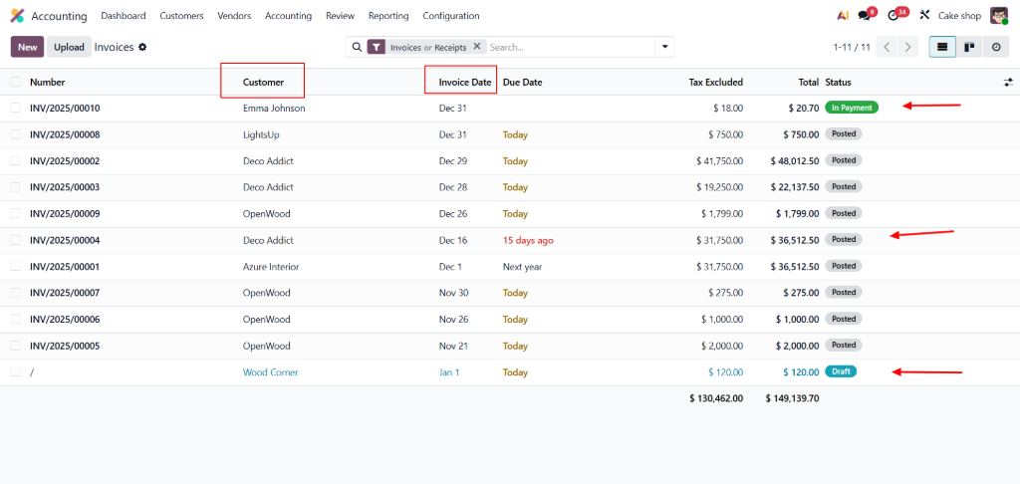This screenshot has height=484, width=1020.
Task: Tick the select-all checkbox in header
Action: [15, 82]
